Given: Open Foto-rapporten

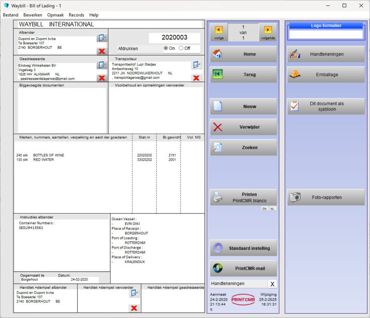Looking at the screenshot, I should (326, 197).
